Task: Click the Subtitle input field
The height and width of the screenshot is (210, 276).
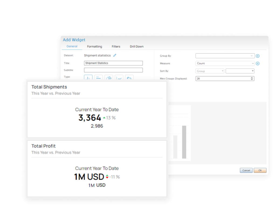Action: pos(113,70)
